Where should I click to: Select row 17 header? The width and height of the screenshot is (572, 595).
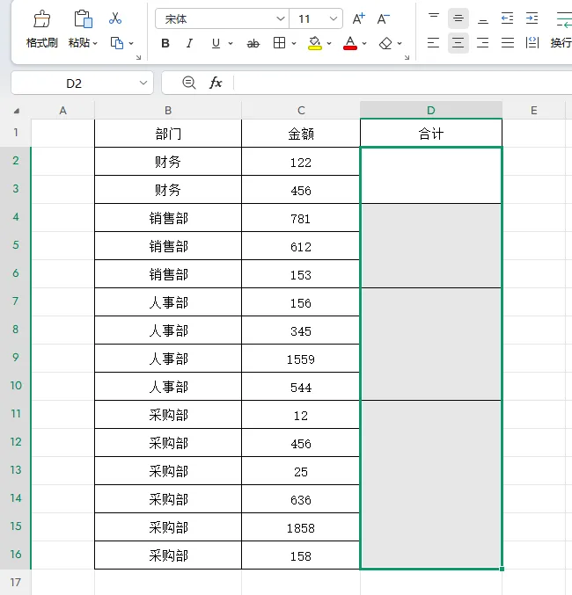click(x=16, y=582)
